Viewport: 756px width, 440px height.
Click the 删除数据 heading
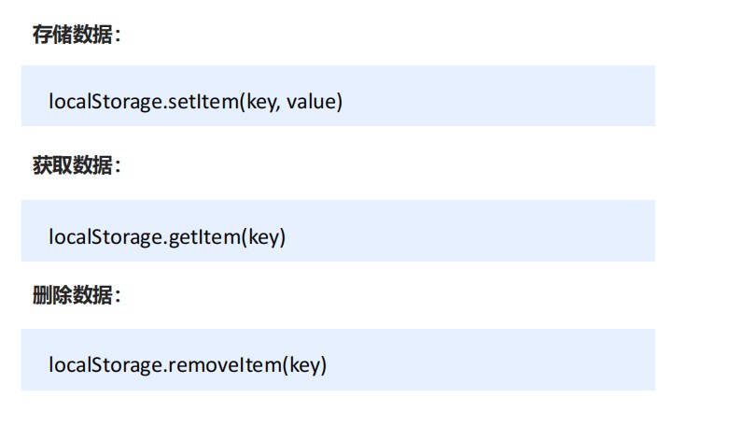pyautogui.click(x=76, y=296)
